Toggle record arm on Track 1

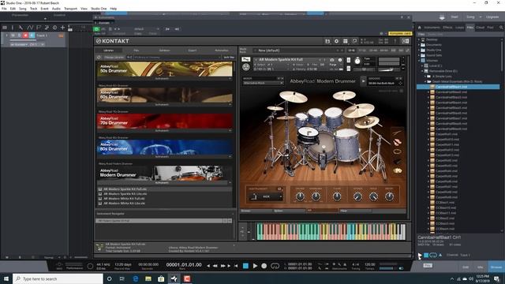click(25, 35)
